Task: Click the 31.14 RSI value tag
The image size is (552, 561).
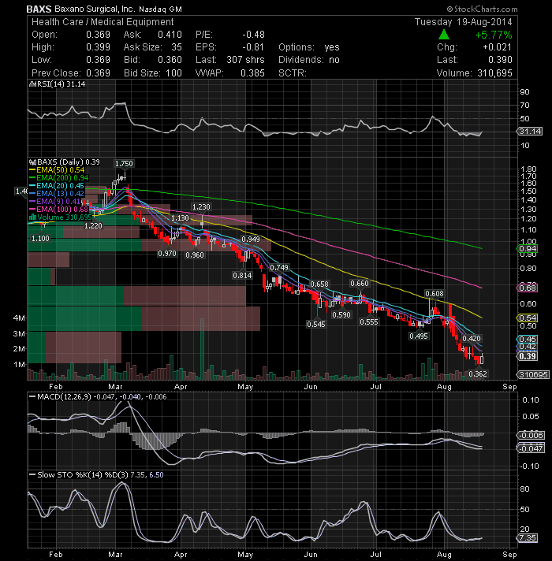Action: (x=530, y=132)
